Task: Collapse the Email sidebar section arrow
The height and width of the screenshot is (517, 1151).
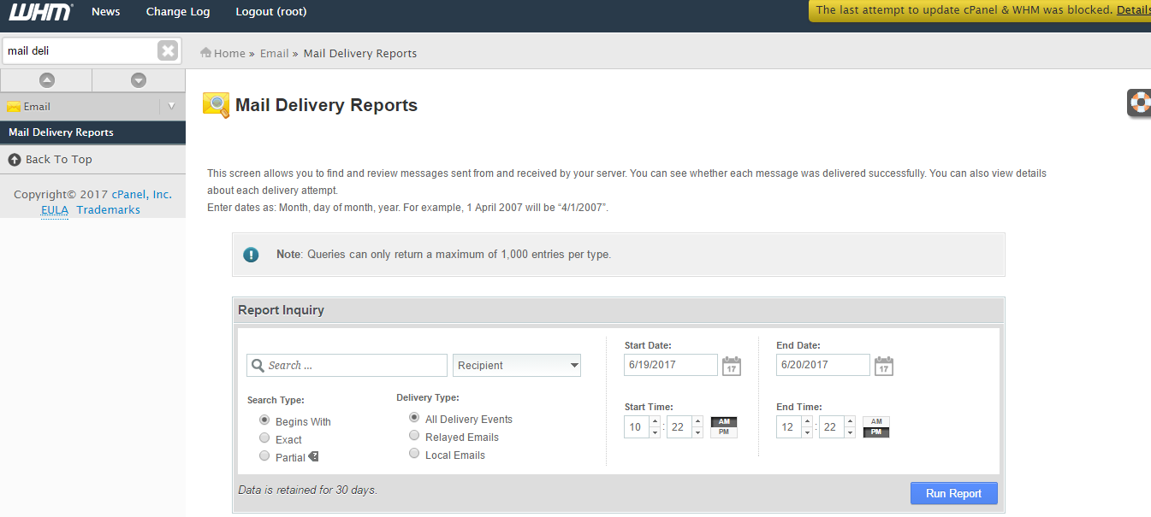Action: pos(171,106)
